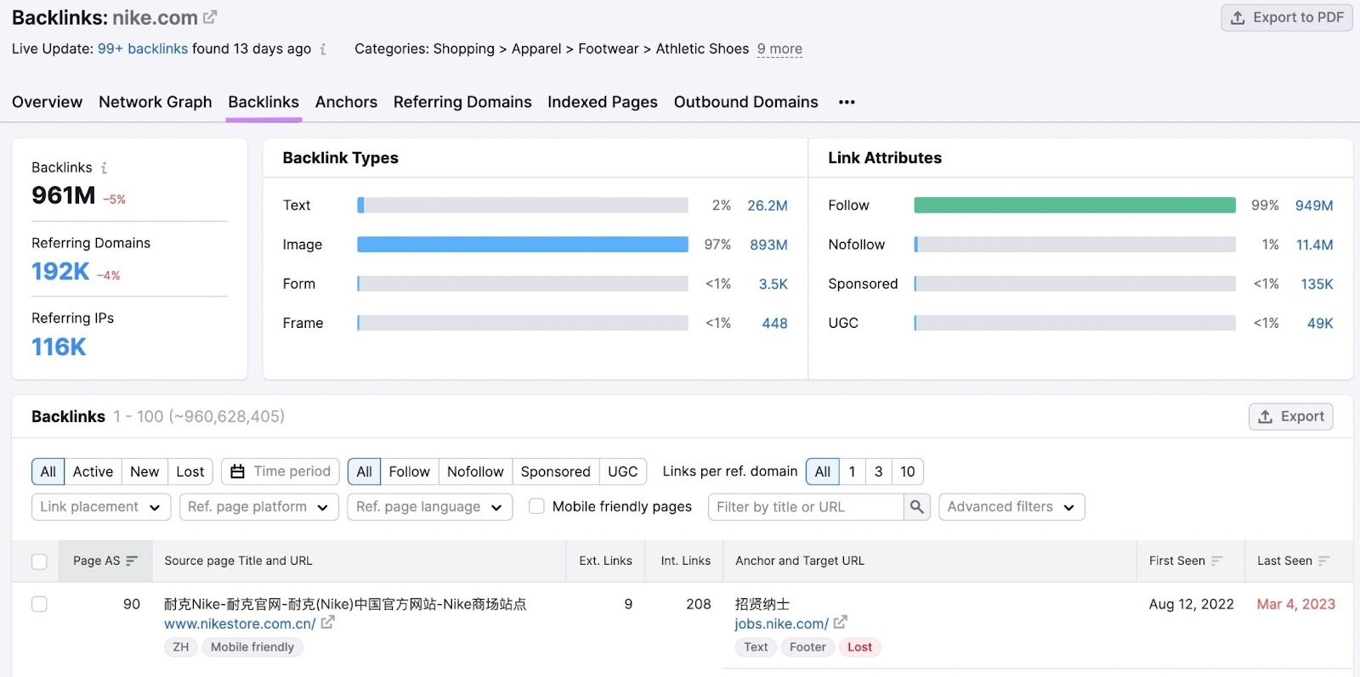Click the green Follow attribute bar
This screenshot has width=1360, height=677.
pyautogui.click(x=1074, y=206)
